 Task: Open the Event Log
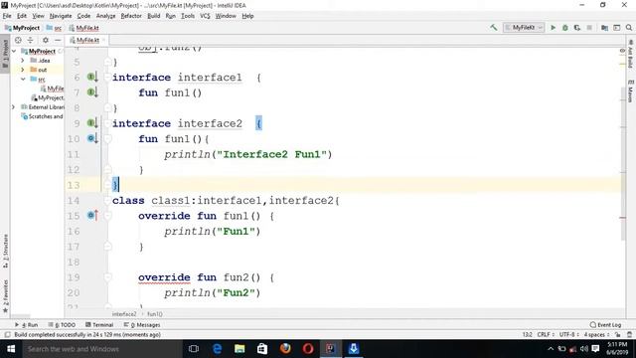click(x=605, y=325)
